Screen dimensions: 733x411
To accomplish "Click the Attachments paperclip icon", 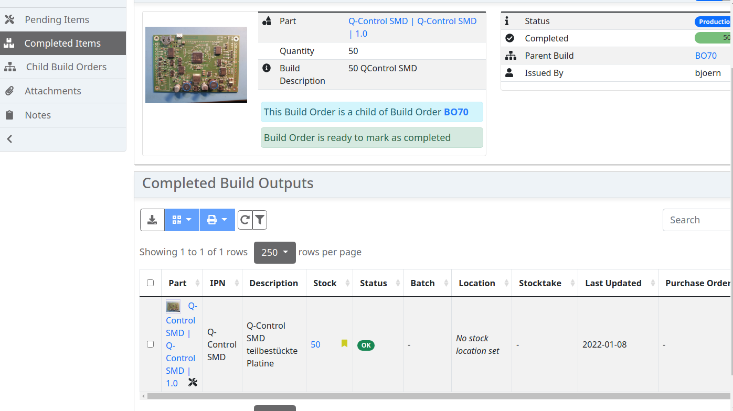I will [9, 91].
